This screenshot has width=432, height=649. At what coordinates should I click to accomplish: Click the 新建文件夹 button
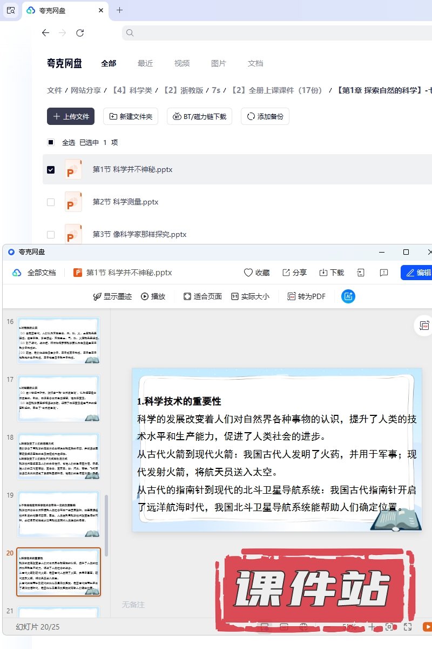[x=131, y=116]
